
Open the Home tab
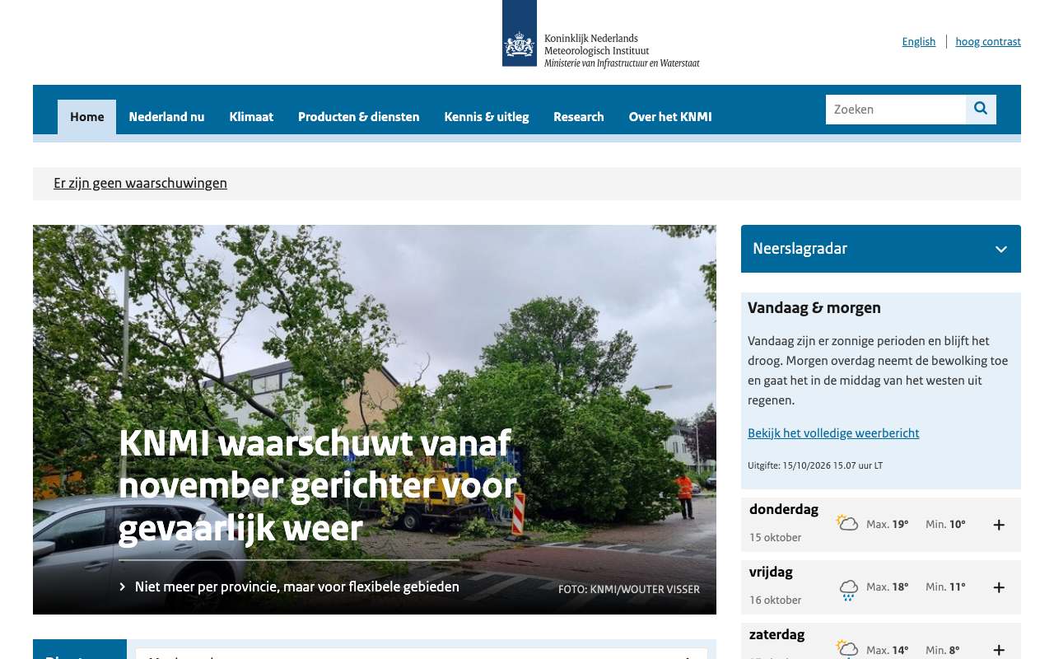[86, 117]
